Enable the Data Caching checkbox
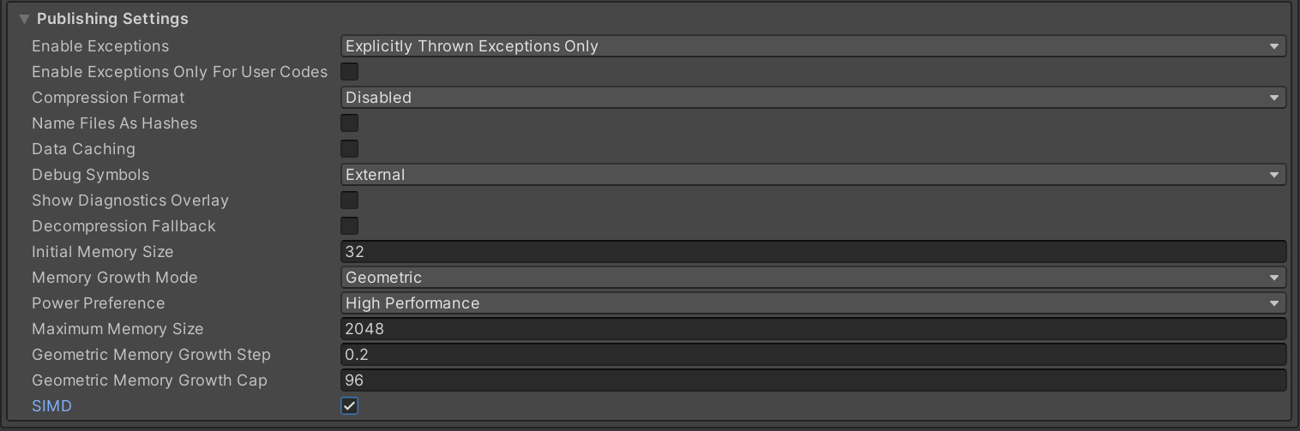 coord(350,149)
